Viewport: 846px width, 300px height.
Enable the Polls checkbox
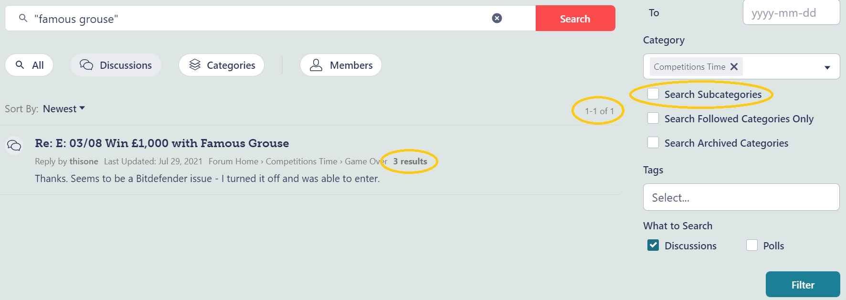click(752, 245)
